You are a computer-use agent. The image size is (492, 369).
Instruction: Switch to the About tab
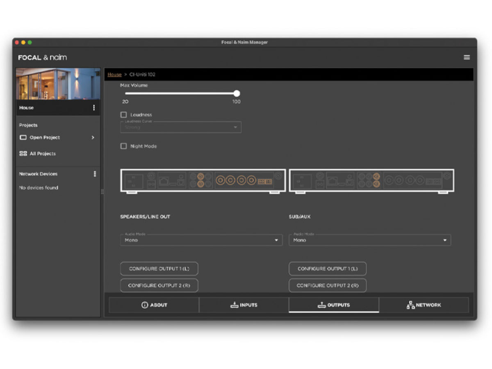[x=154, y=305]
